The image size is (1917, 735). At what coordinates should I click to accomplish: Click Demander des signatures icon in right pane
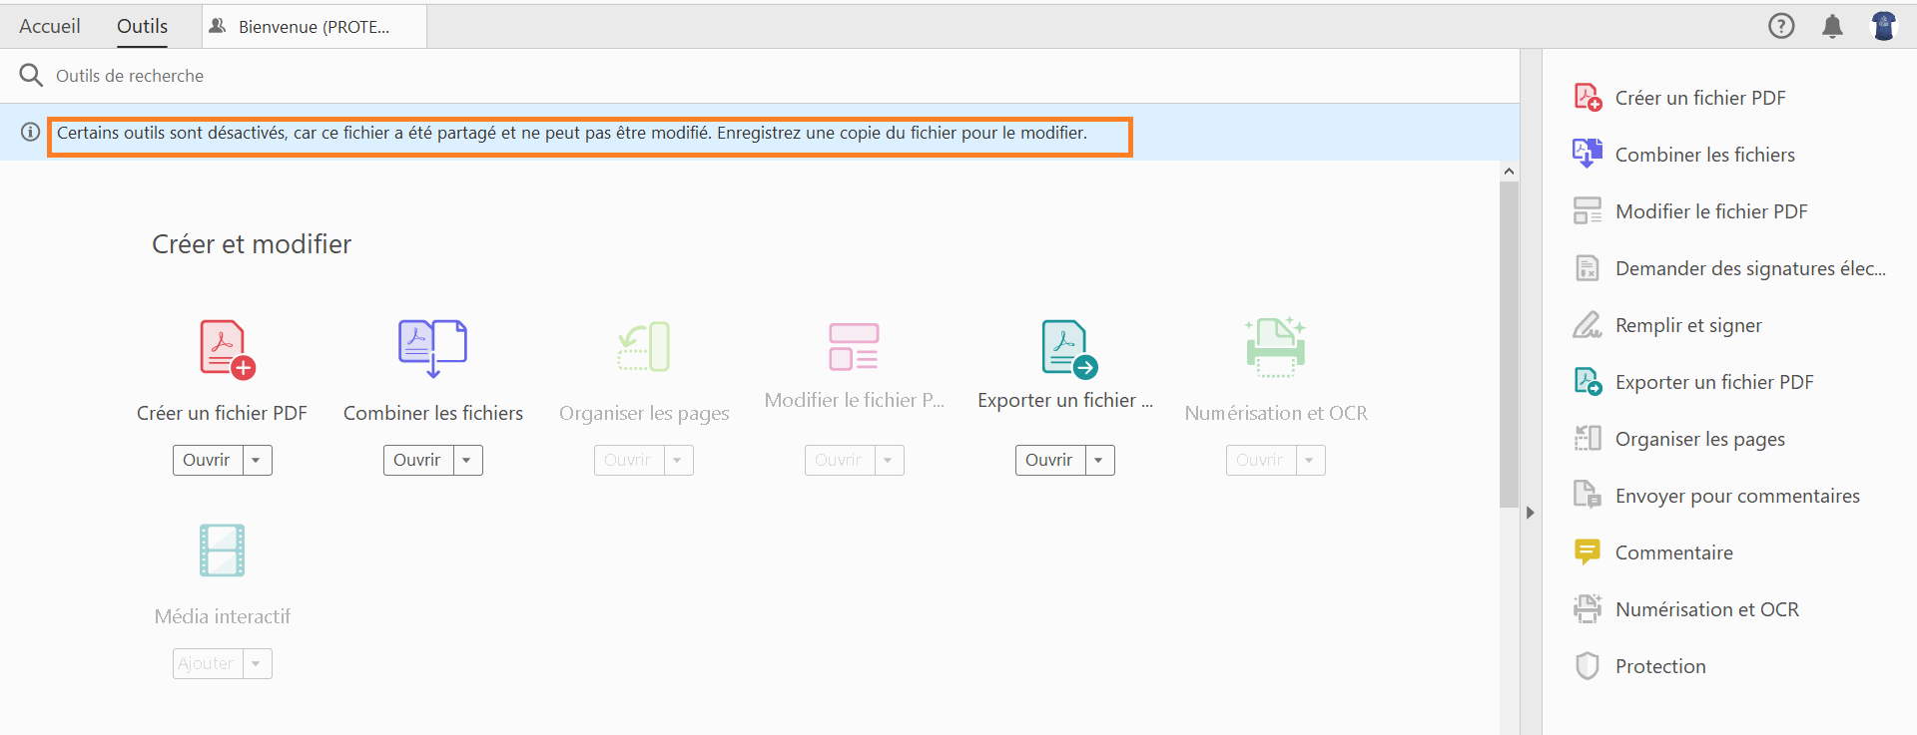click(x=1588, y=267)
